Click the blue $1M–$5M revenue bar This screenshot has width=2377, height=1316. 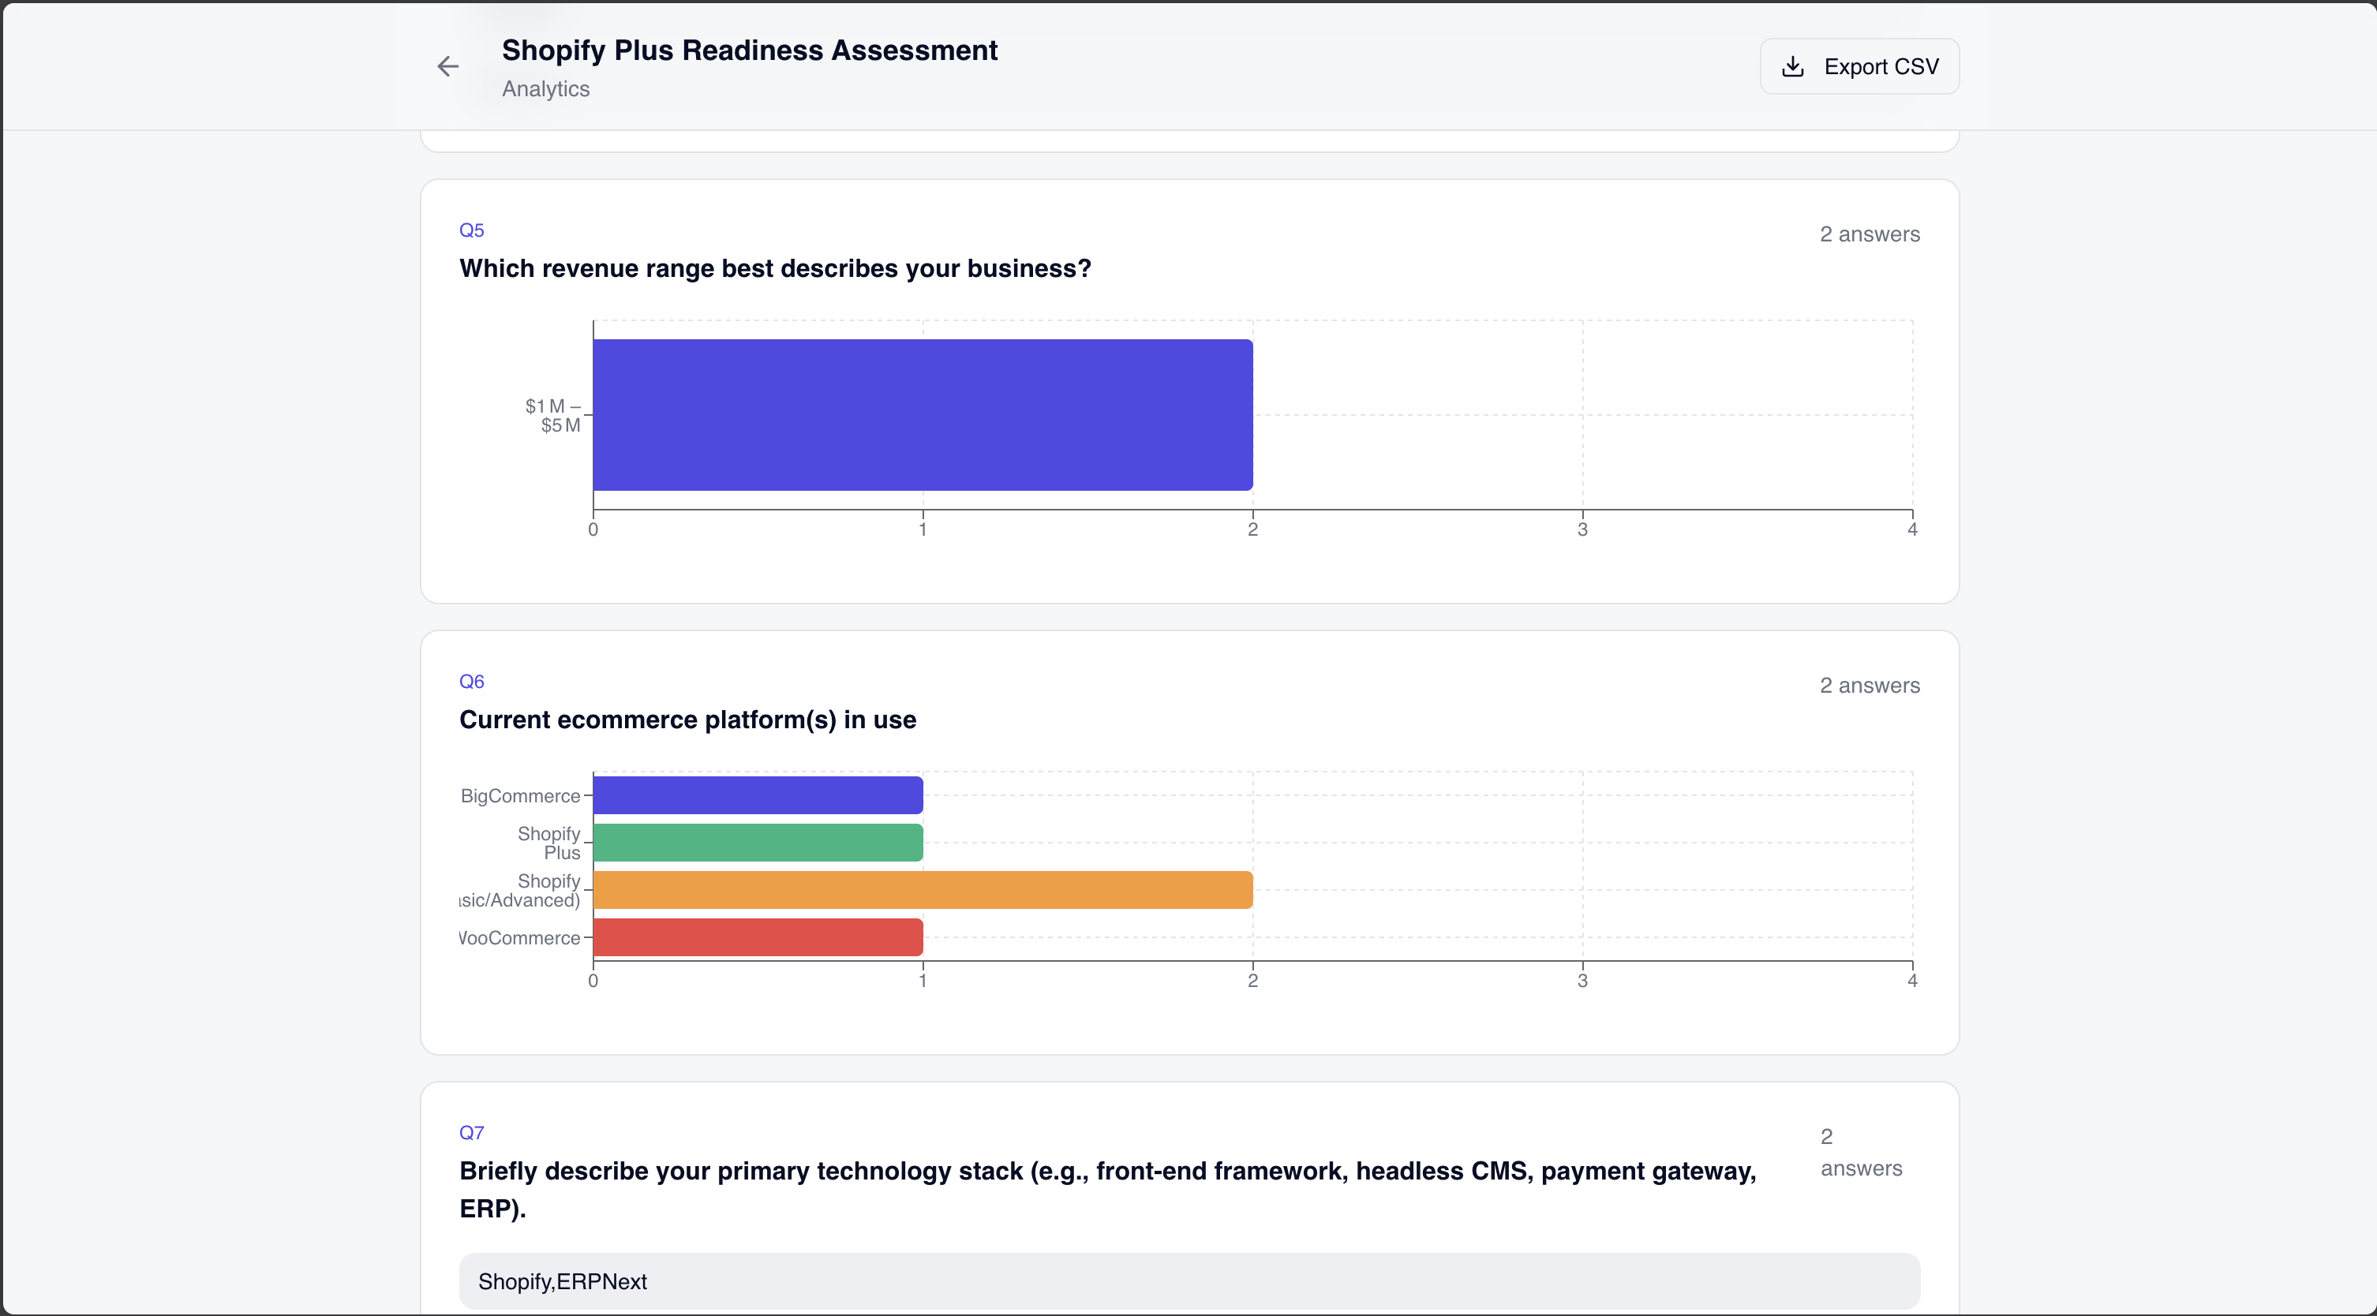pos(923,415)
